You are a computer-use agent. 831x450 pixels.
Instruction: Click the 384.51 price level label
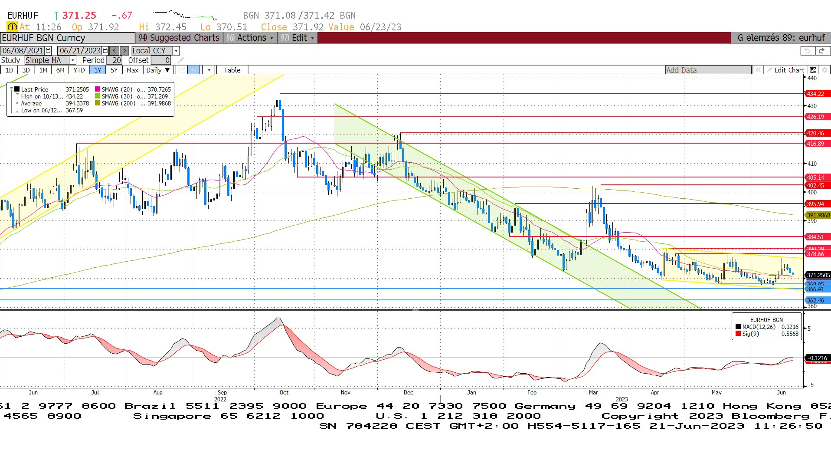818,237
